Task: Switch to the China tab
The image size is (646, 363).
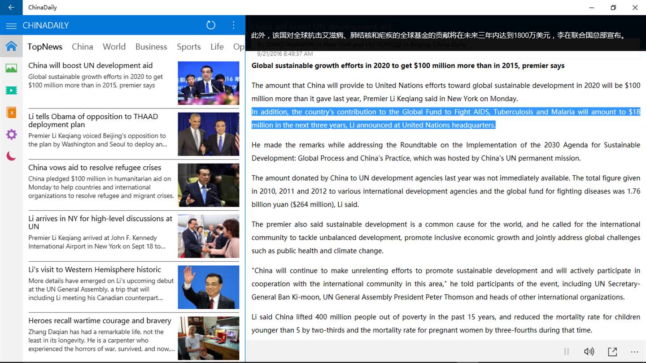Action: [x=83, y=47]
